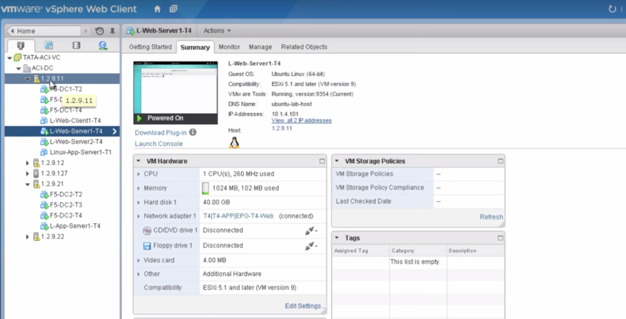Click the L-Web-Server1-T4 arrow chevron
Image resolution: width=626 pixels, height=319 pixels.
(114, 131)
